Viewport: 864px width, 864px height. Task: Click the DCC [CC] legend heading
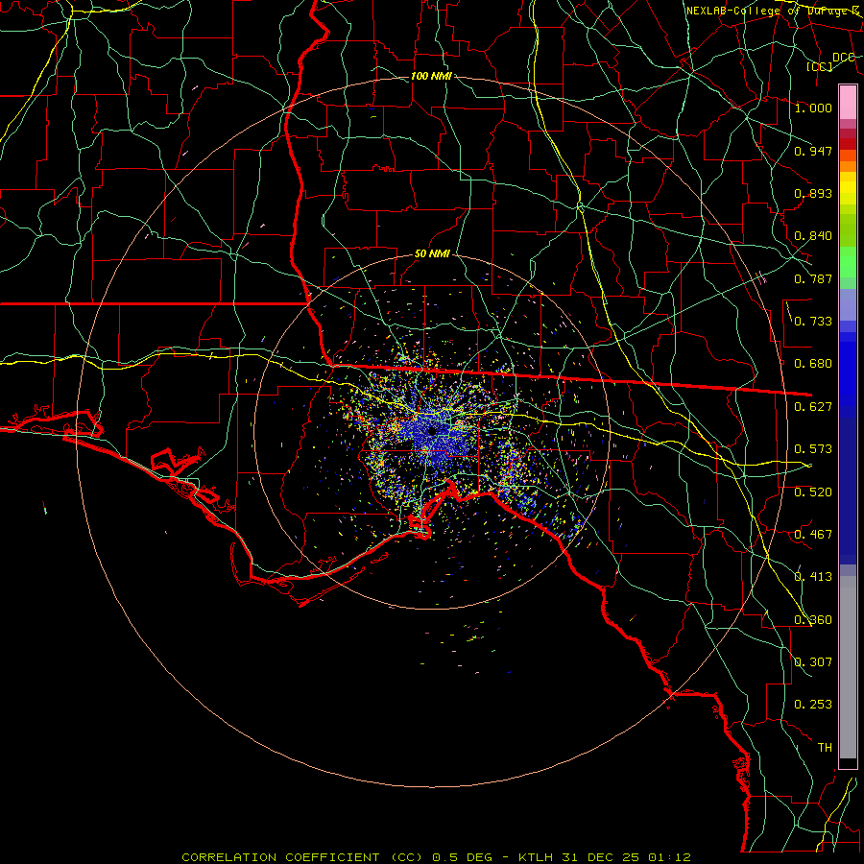[831, 61]
